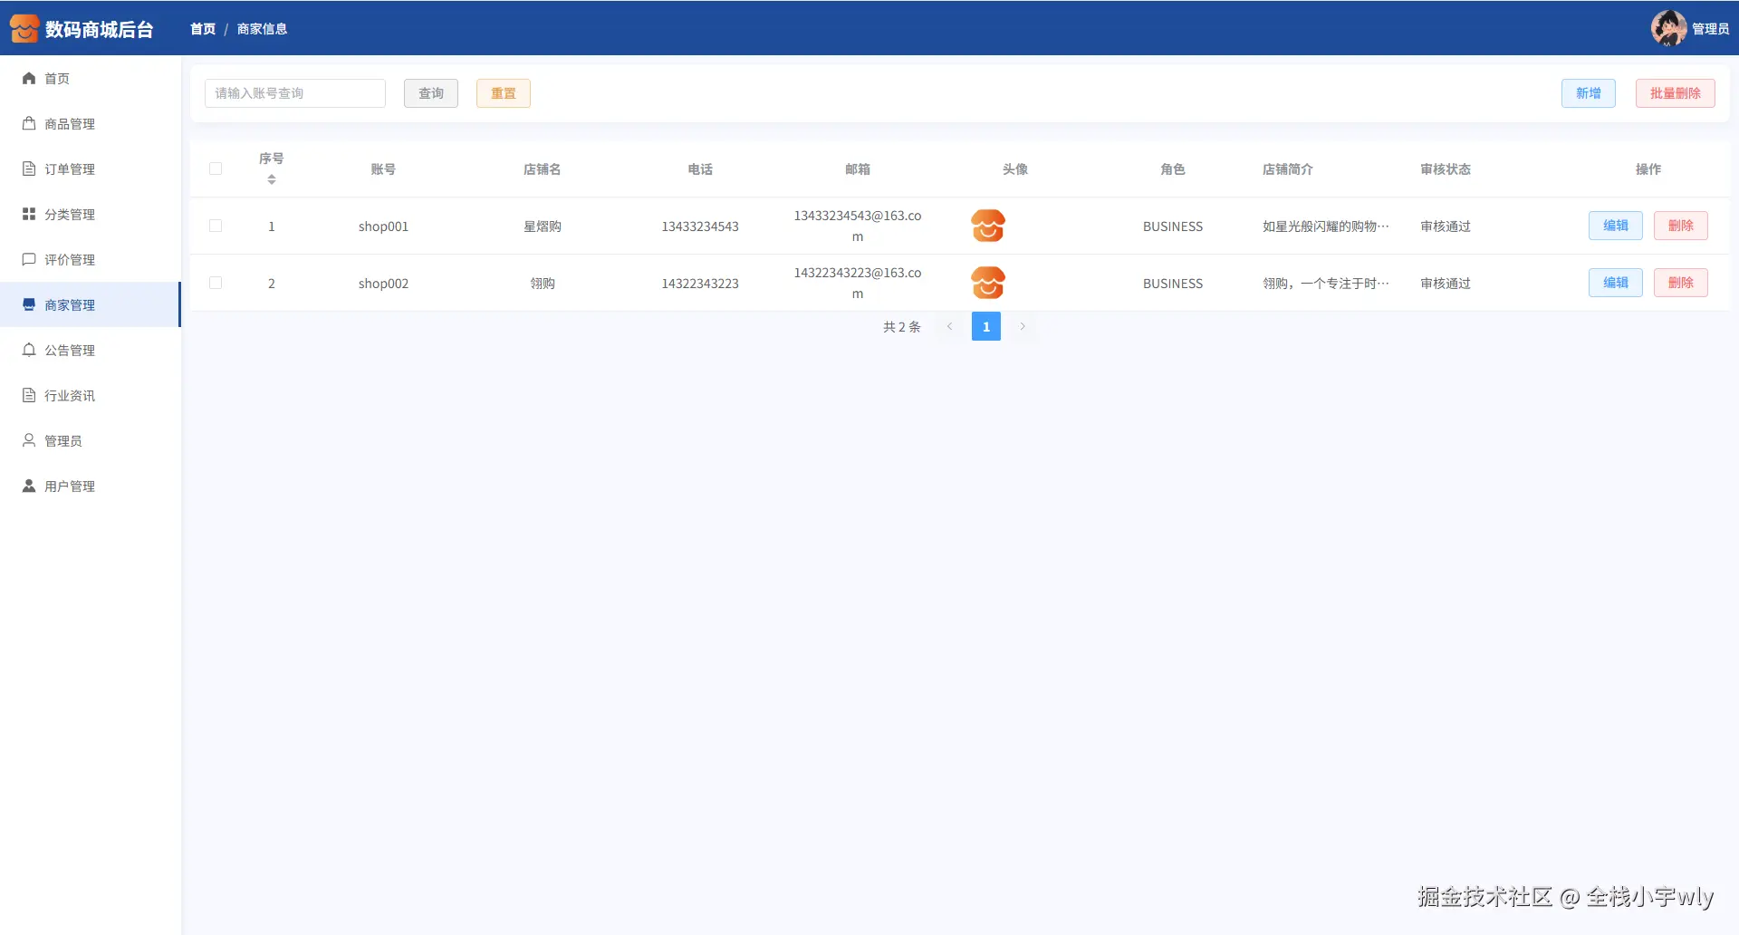Click the phone number 14322343223
Viewport: 1739px width, 935px height.
(700, 284)
